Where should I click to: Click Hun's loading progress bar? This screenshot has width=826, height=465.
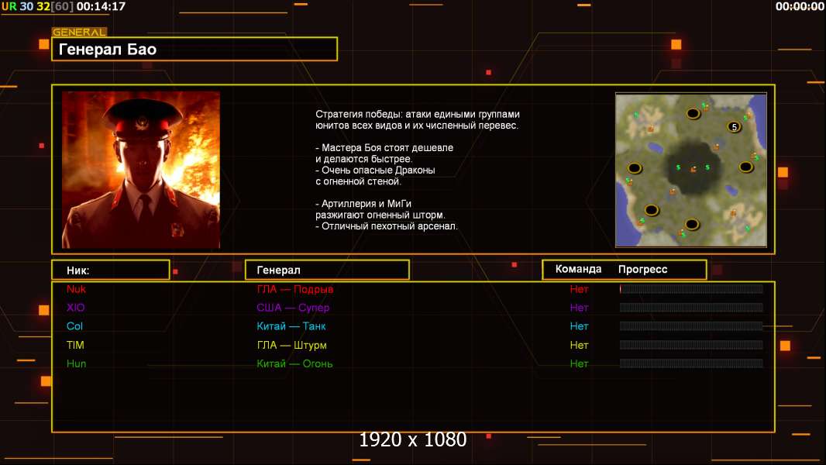point(691,363)
